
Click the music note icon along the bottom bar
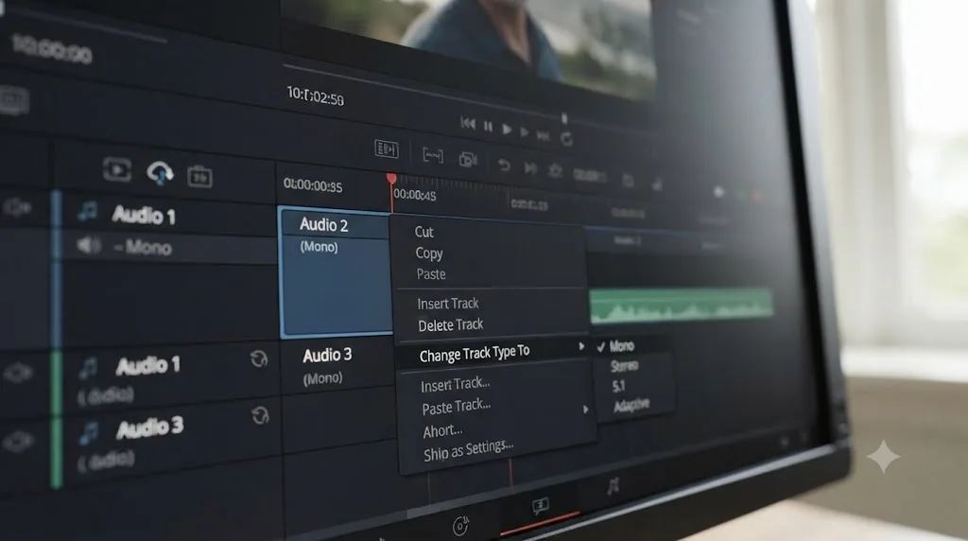pyautogui.click(x=613, y=487)
